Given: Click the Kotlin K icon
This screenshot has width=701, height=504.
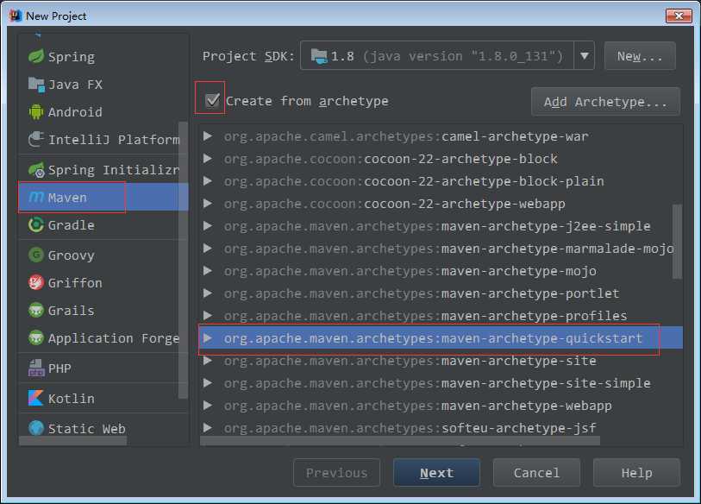Looking at the screenshot, I should click(35, 398).
